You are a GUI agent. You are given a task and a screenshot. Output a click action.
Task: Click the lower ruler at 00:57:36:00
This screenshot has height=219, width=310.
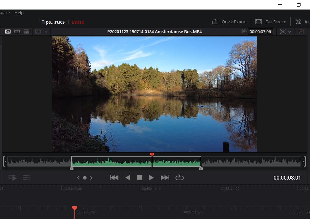[86, 212]
